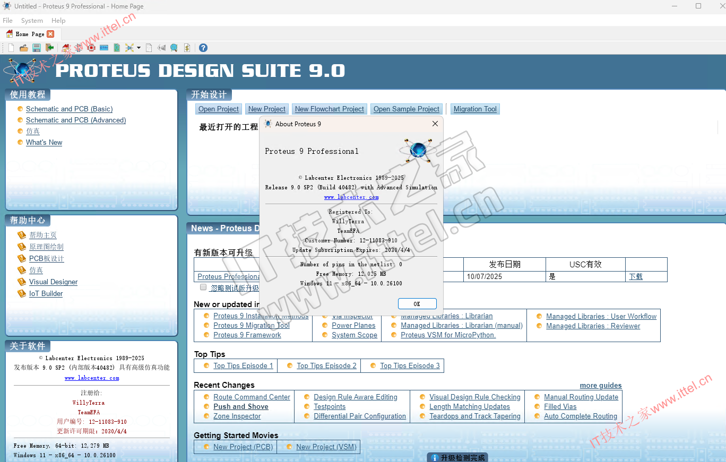The width and height of the screenshot is (726, 462).
Task: Open the Visual Designer help link
Action: tap(54, 282)
